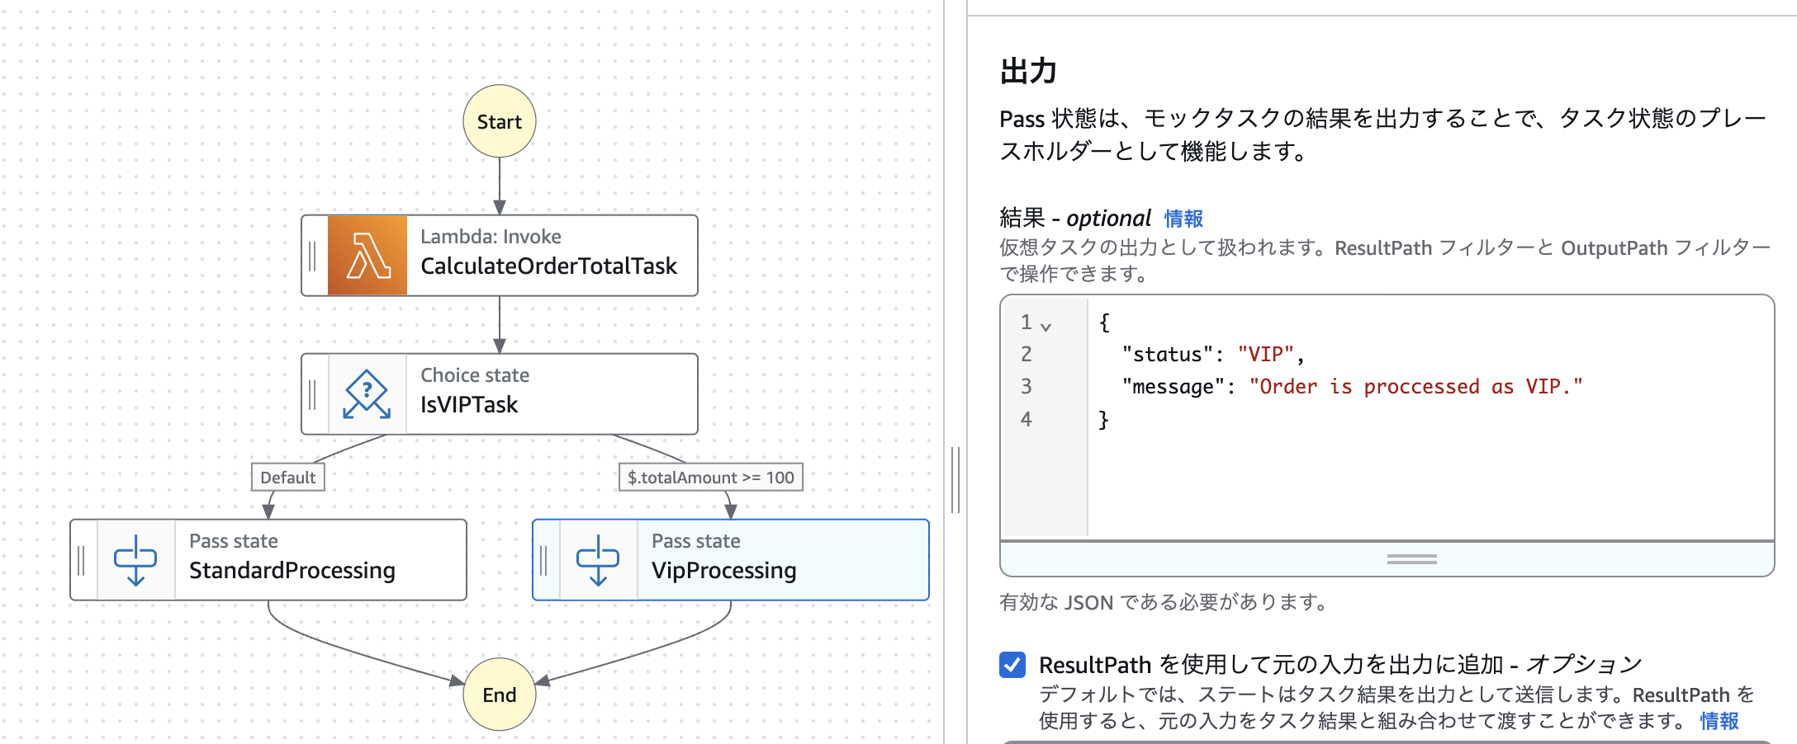Click the Start circle in the workflow canvas

click(499, 121)
